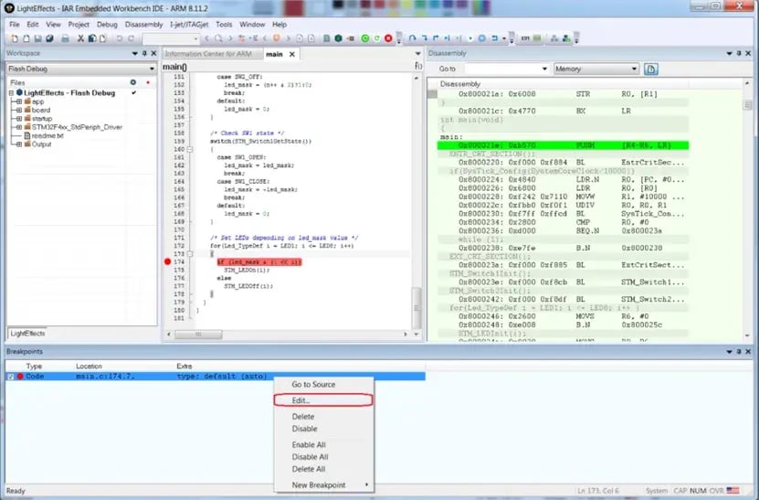The image size is (759, 500).
Task: Click the Go (run) arrow icon
Action: click(x=470, y=38)
